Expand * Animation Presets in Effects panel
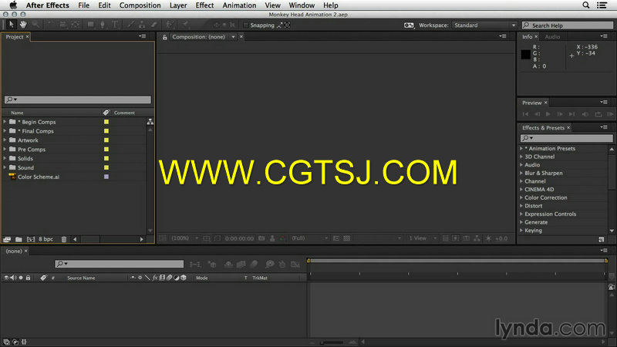 pos(521,149)
